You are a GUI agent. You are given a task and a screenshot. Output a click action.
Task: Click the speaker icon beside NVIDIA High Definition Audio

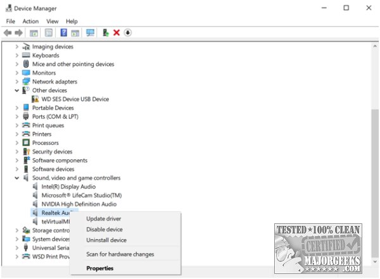point(35,204)
